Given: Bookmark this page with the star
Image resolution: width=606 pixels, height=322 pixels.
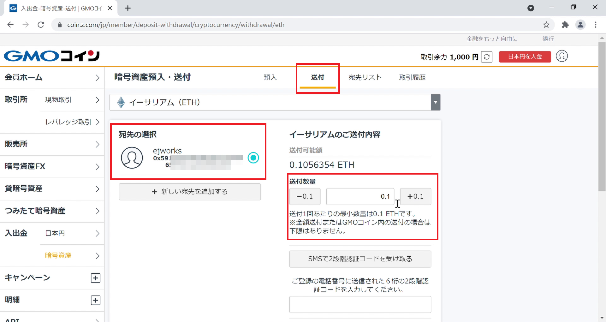Looking at the screenshot, I should click(x=547, y=25).
